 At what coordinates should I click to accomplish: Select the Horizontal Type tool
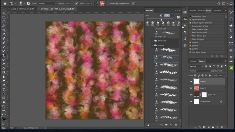[x=4, y=89]
